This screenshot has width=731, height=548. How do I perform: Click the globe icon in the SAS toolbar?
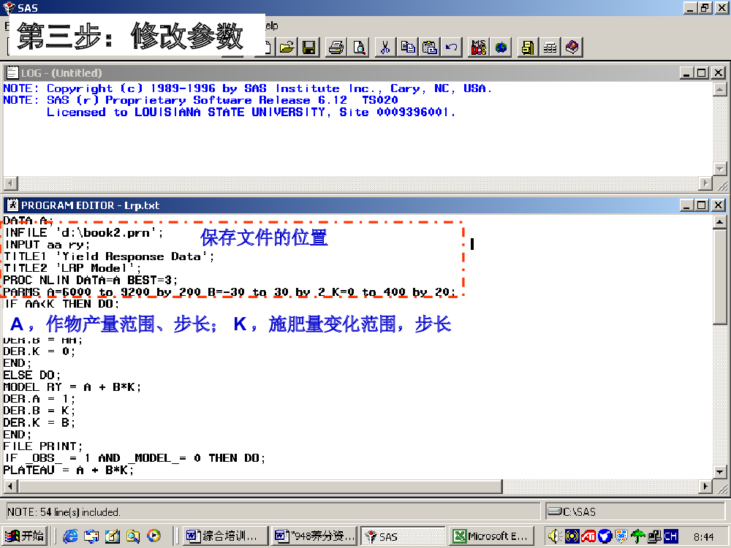[501, 47]
